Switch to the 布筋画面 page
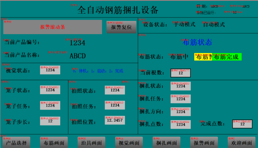258x148 pixels. pos(54,143)
